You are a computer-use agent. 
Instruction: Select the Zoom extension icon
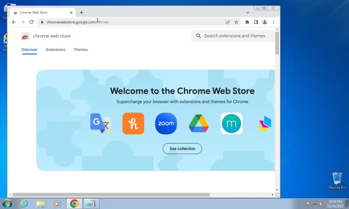coord(166,124)
